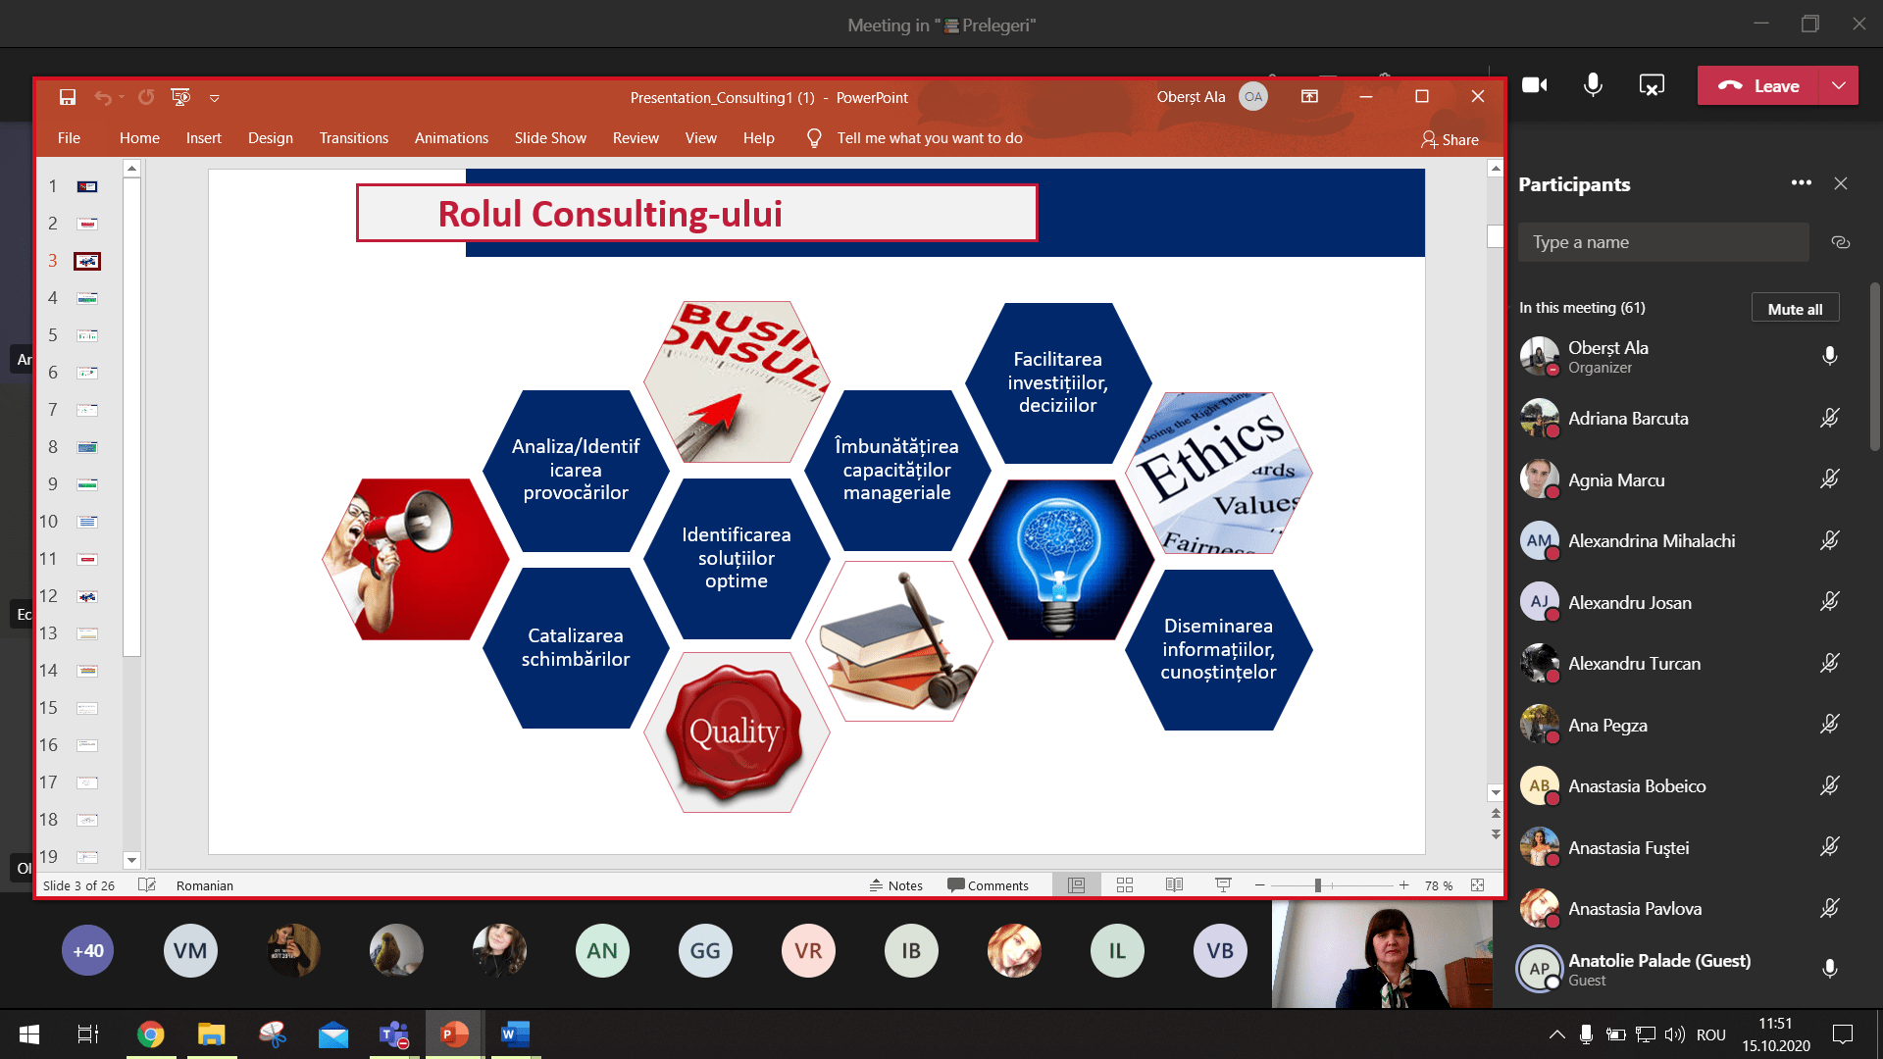Open the Transitions ribbon tab
This screenshot has height=1059, width=1883.
pyautogui.click(x=354, y=138)
